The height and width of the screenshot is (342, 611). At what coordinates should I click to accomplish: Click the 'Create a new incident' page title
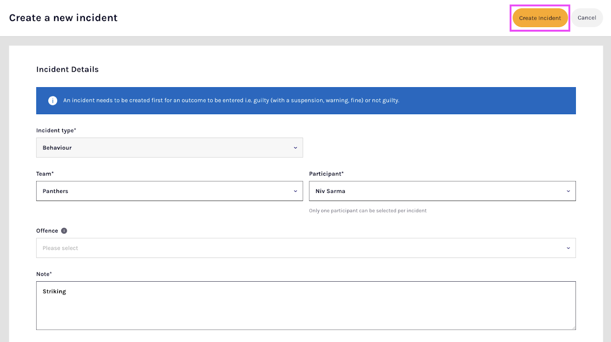[x=63, y=18]
